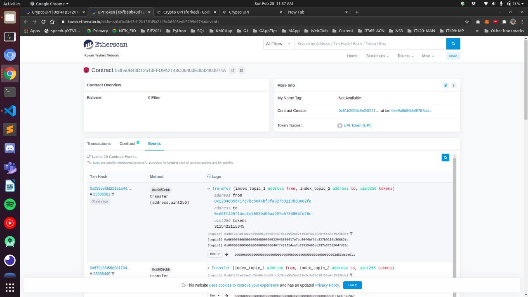Open screenshot camera extension icon

click(478, 21)
